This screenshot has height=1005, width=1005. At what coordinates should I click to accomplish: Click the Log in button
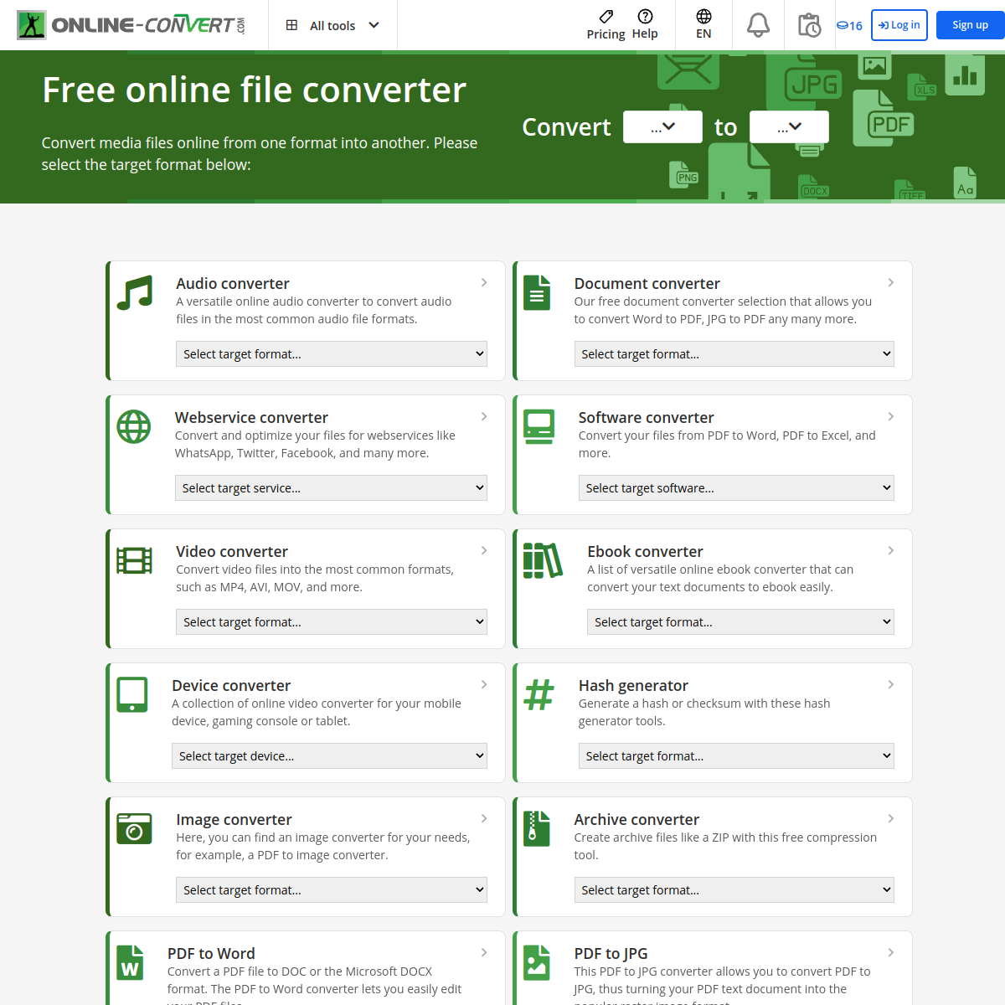coord(899,25)
